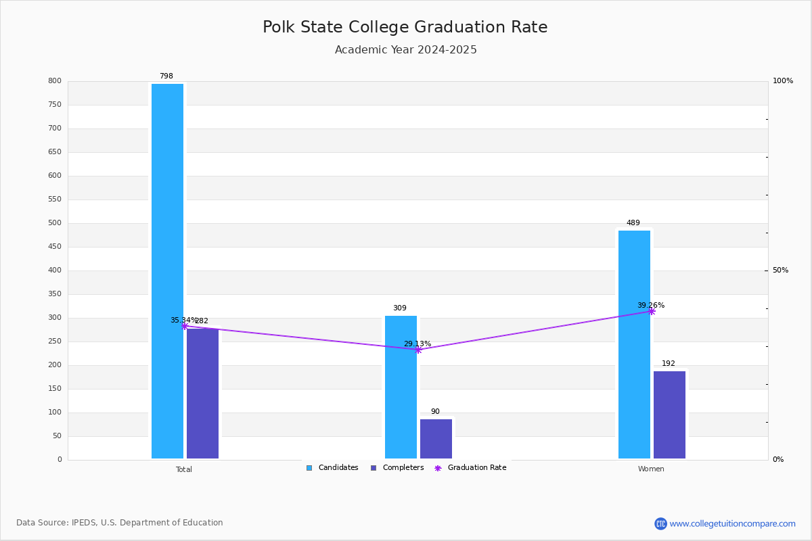The image size is (812, 541).
Task: Click the blue Candidates legend square
Action: [309, 468]
